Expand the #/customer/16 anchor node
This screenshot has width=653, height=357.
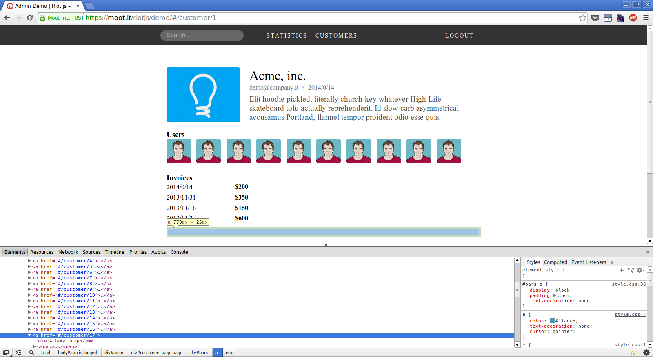click(x=29, y=329)
